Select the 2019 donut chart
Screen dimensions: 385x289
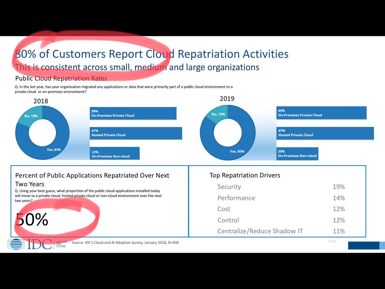tap(228, 132)
